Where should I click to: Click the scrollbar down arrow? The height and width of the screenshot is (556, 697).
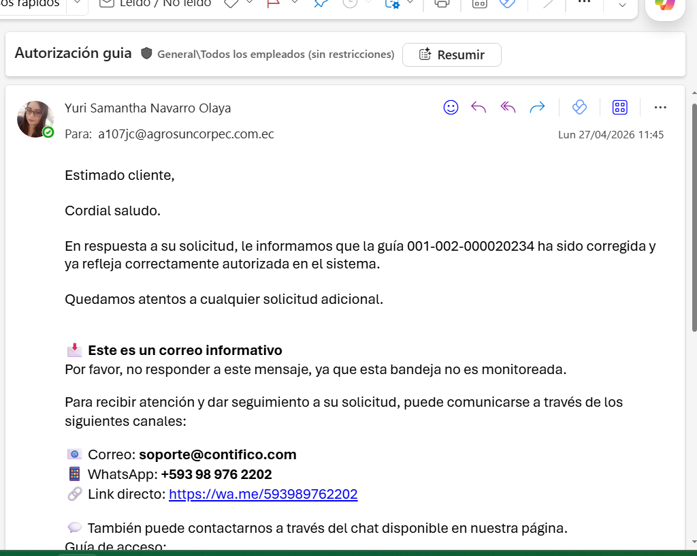pyautogui.click(x=694, y=542)
